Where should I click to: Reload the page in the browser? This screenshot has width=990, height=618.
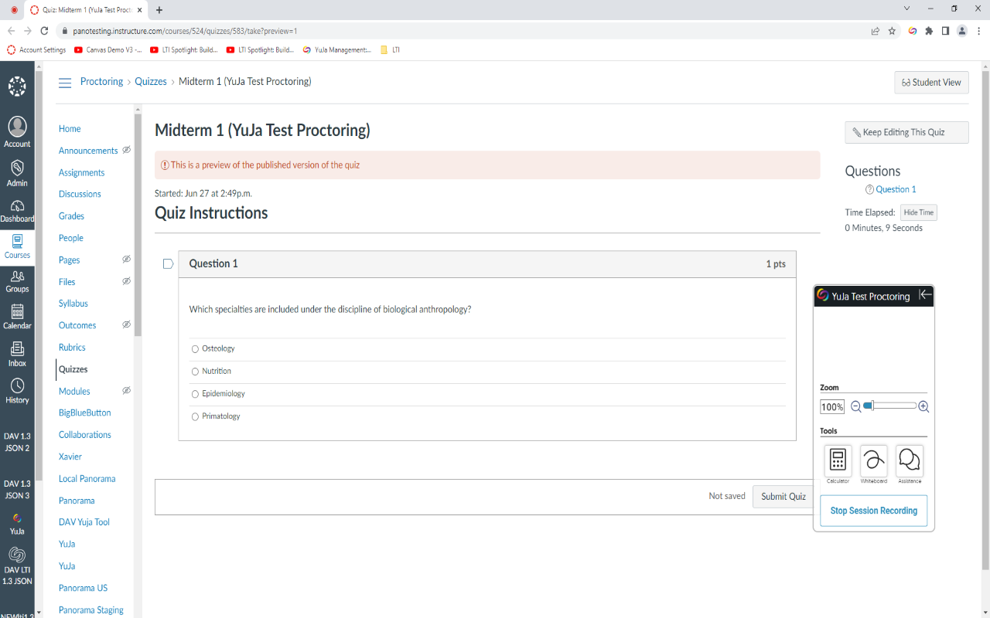click(44, 31)
